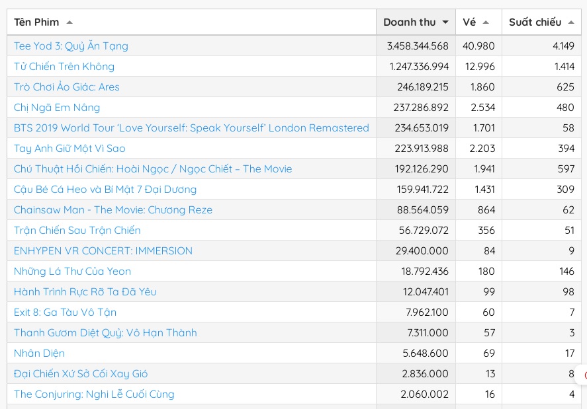Viewport: 587px width, 409px height.
Task: View Thanh Gươm Diệt Quỷ: Vô Hạn Thành
Action: pyautogui.click(x=105, y=333)
